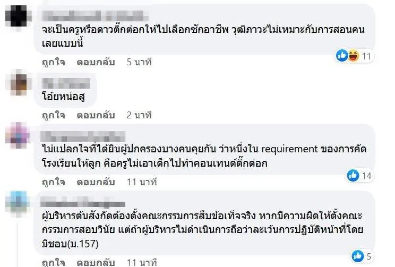Click the blue thumbs-up reaction icon on the first comment
395x267 pixels.
tap(344, 55)
